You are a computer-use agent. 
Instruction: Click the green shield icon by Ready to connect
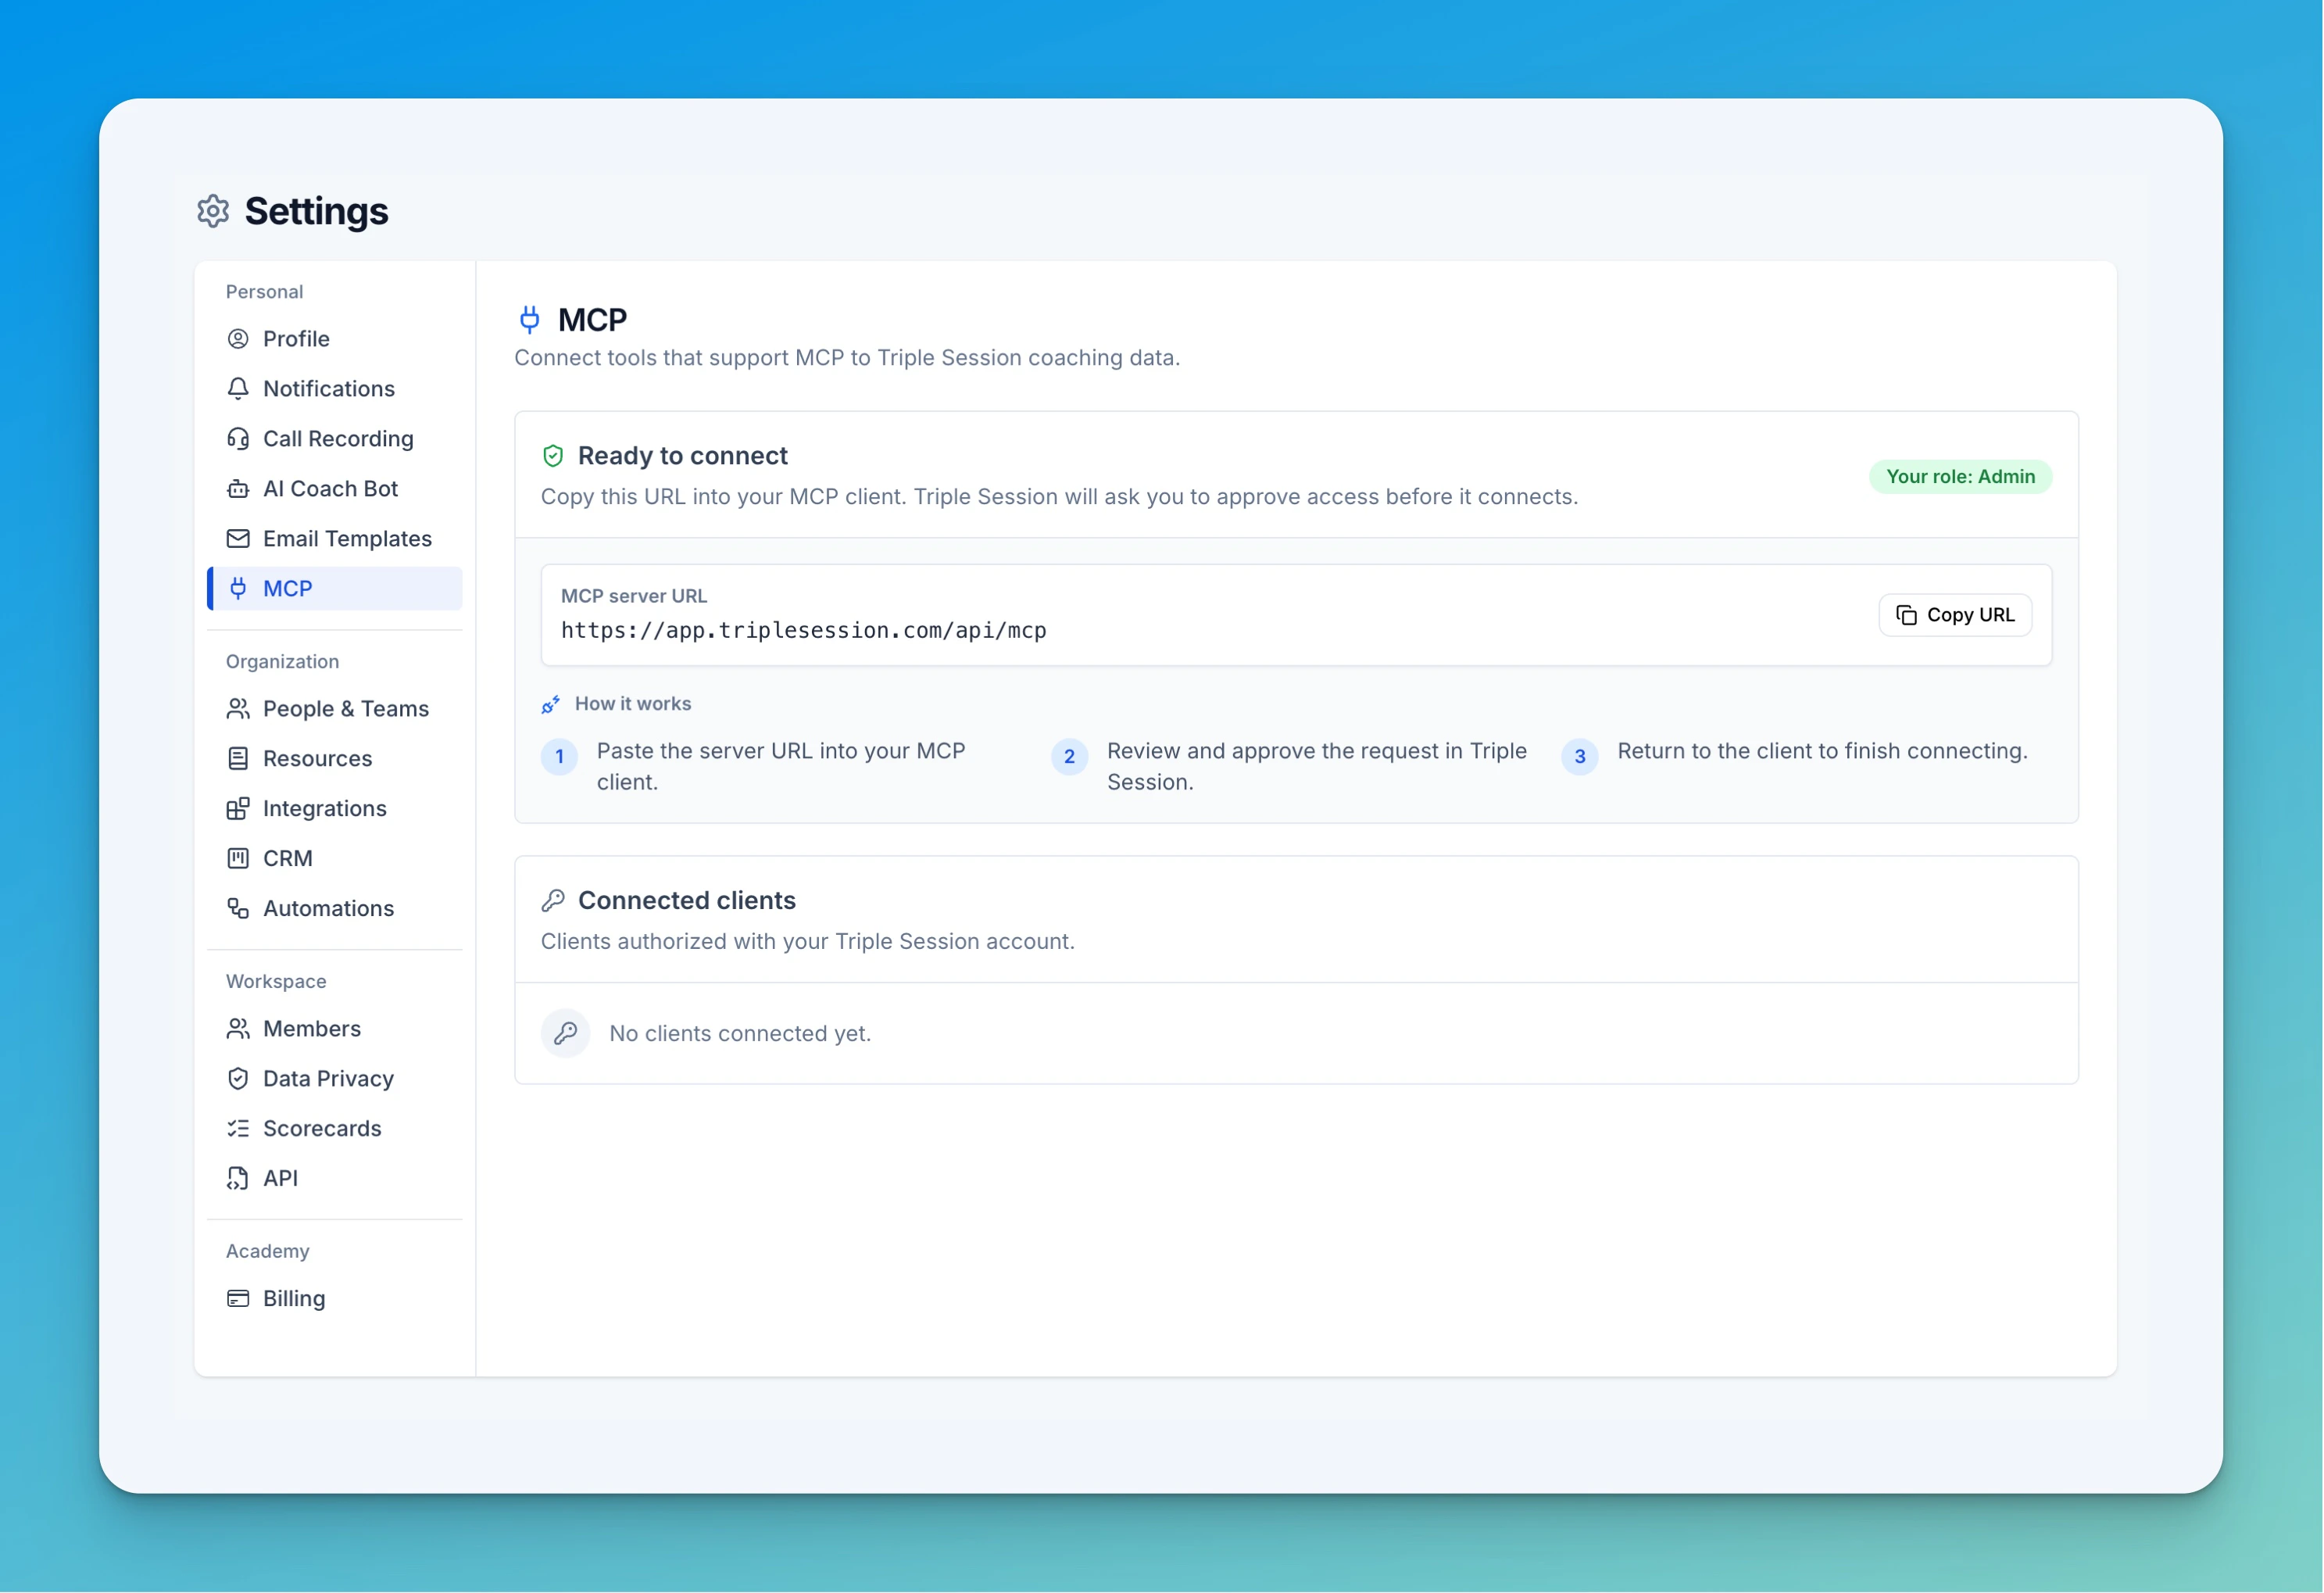553,457
